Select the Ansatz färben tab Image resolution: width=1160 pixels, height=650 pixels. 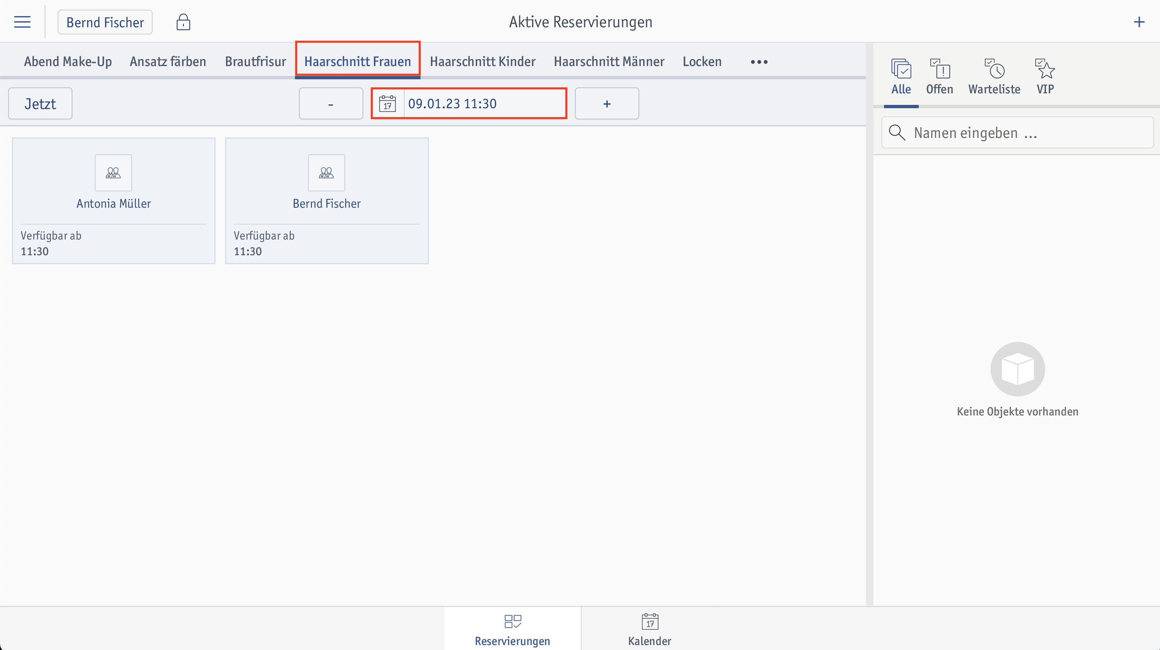pos(168,61)
